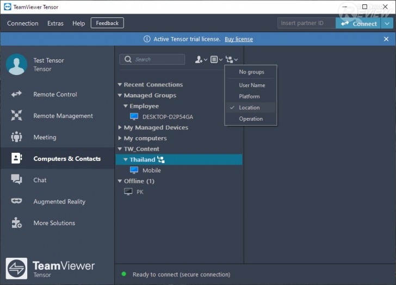Dismiss the trial license banner
The height and width of the screenshot is (285, 396).
pyautogui.click(x=386, y=39)
